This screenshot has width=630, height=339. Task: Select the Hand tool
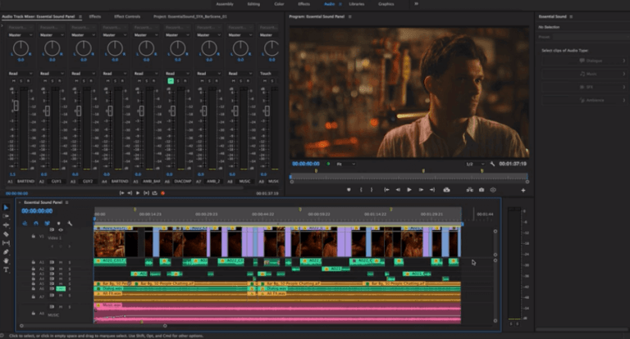(x=6, y=260)
